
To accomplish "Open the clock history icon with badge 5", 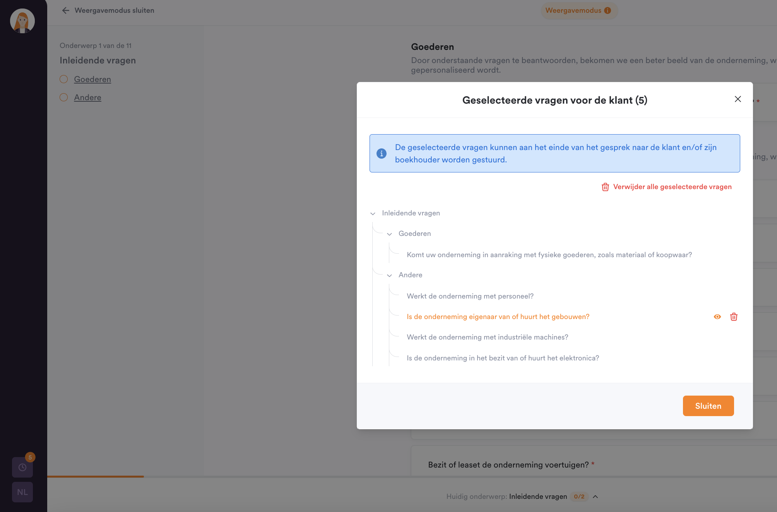I will [22, 467].
